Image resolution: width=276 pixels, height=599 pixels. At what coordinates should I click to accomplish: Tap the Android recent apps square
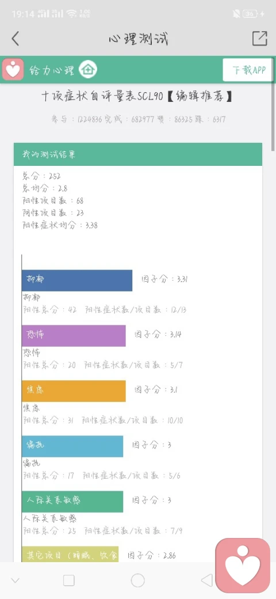tap(68, 581)
